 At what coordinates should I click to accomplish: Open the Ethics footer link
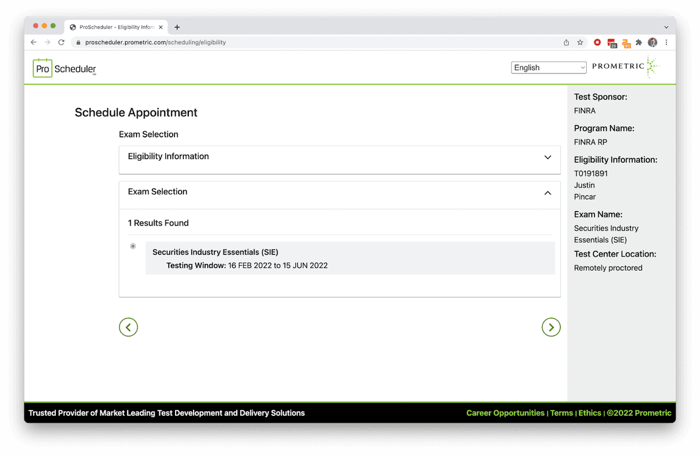590,413
